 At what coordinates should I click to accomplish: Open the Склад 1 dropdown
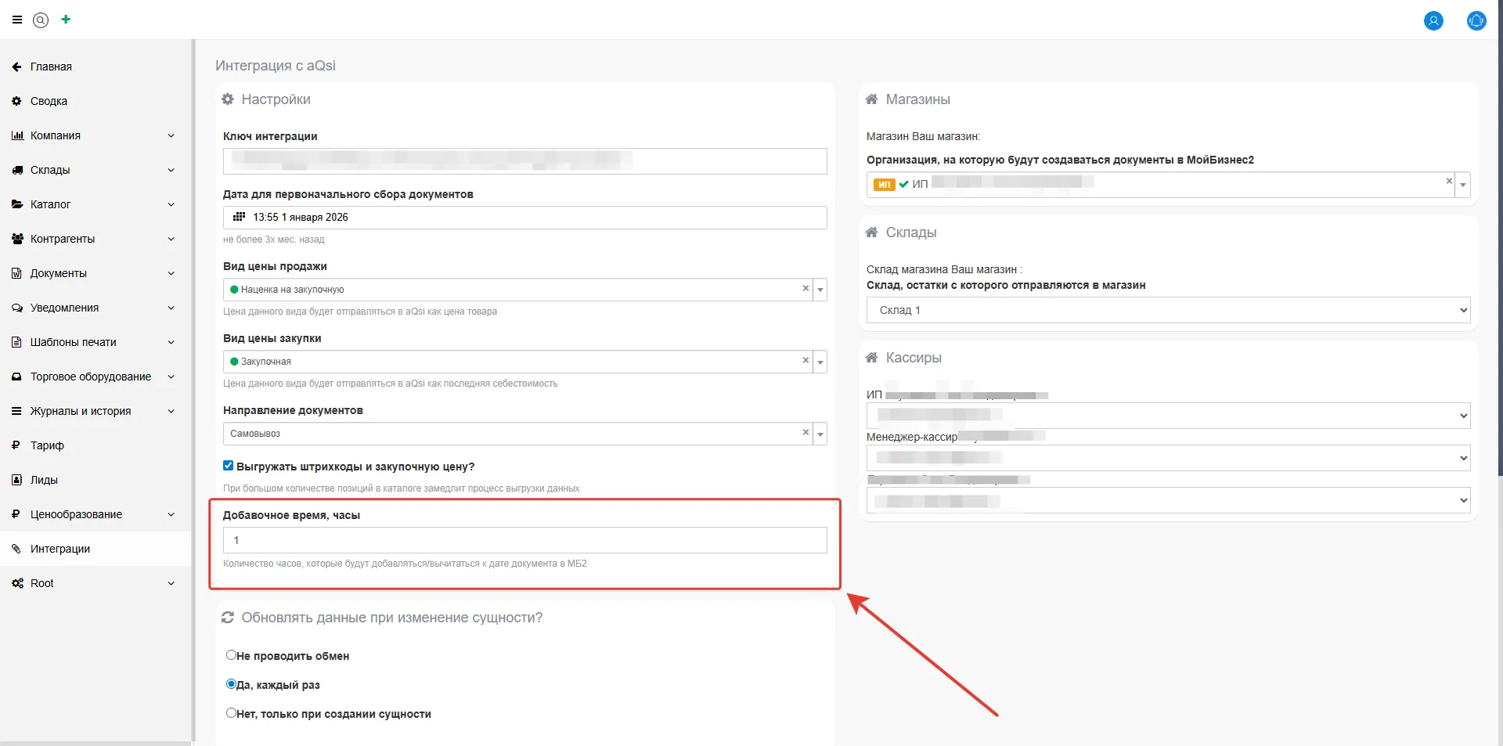coord(1167,310)
